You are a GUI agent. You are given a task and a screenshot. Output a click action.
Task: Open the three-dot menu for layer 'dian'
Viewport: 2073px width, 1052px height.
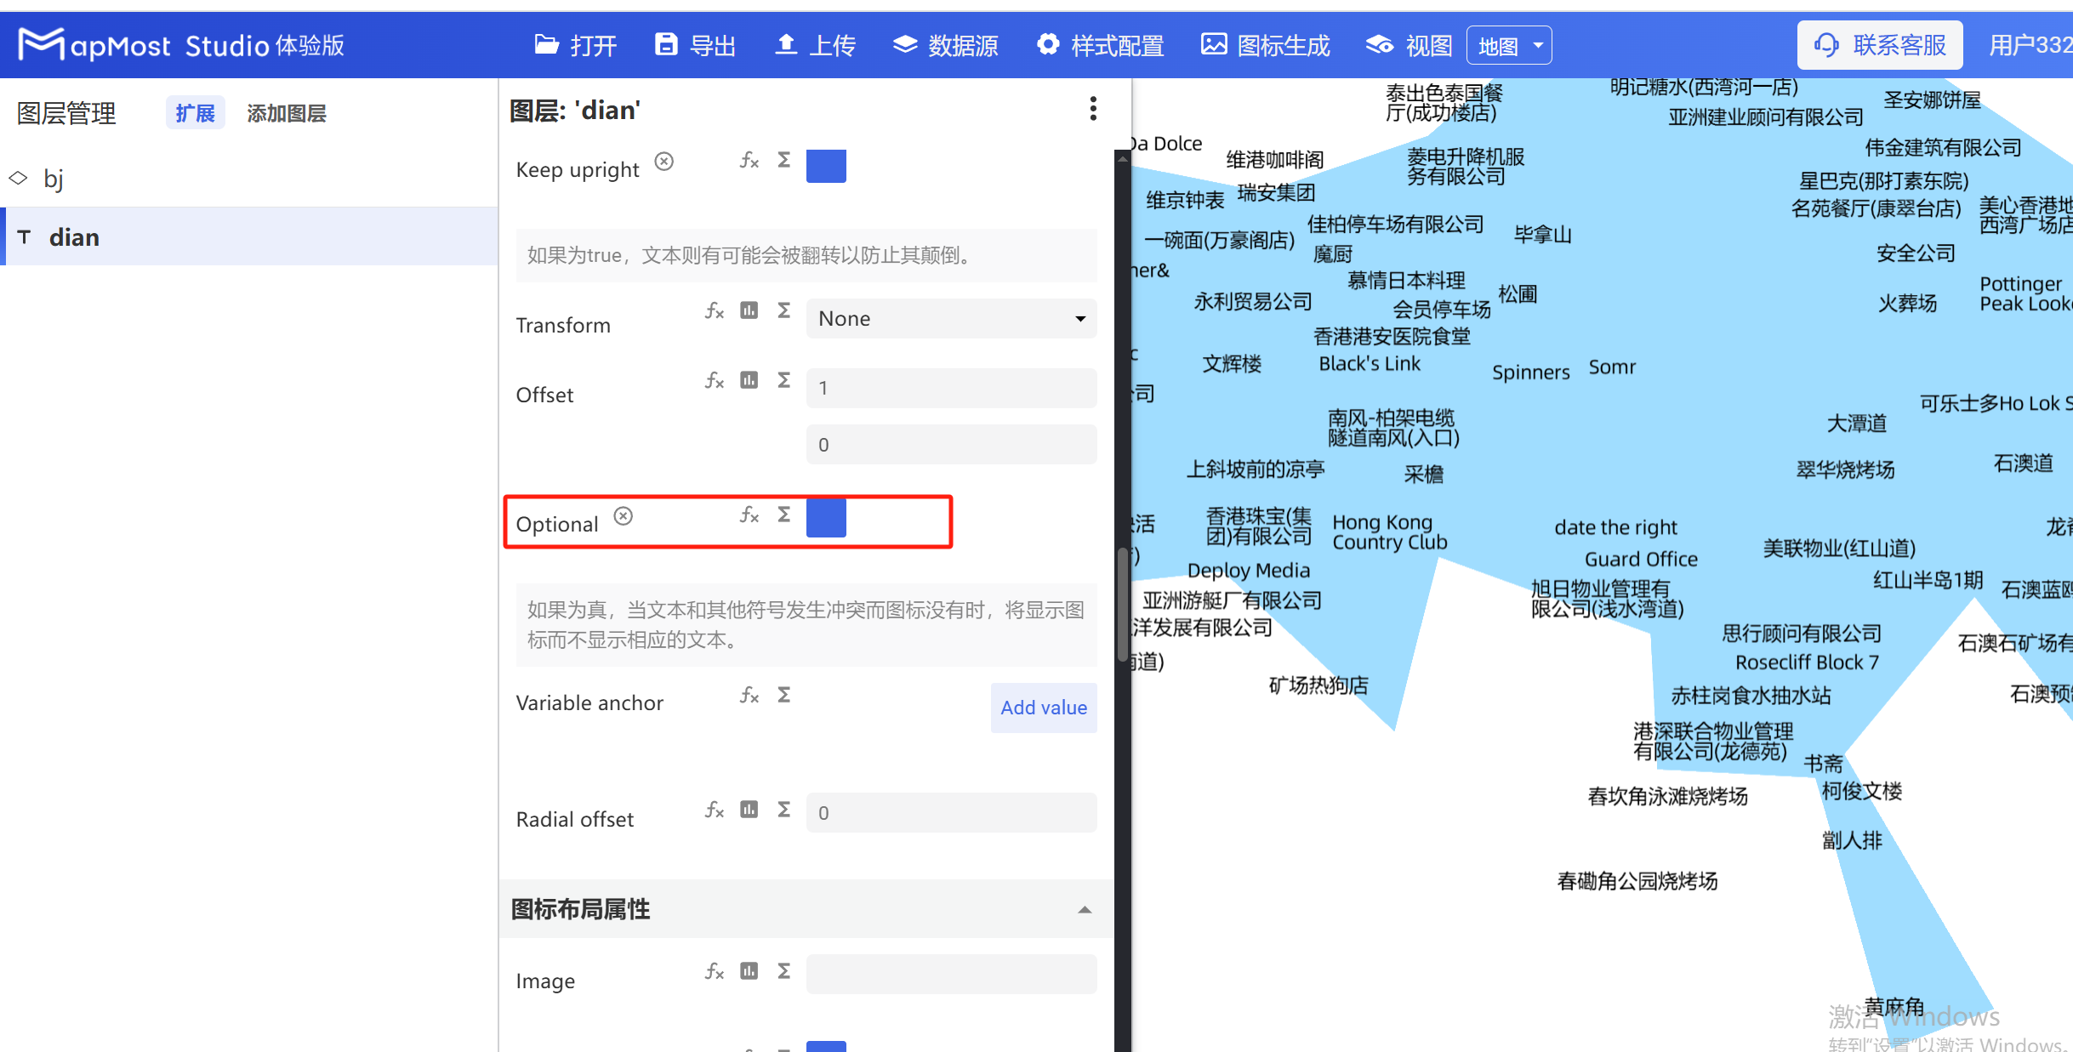pyautogui.click(x=1093, y=109)
